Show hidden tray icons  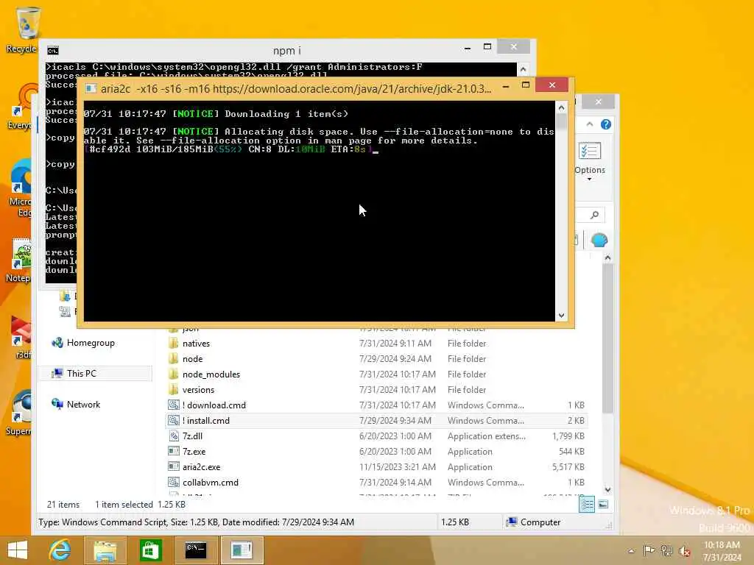(631, 551)
